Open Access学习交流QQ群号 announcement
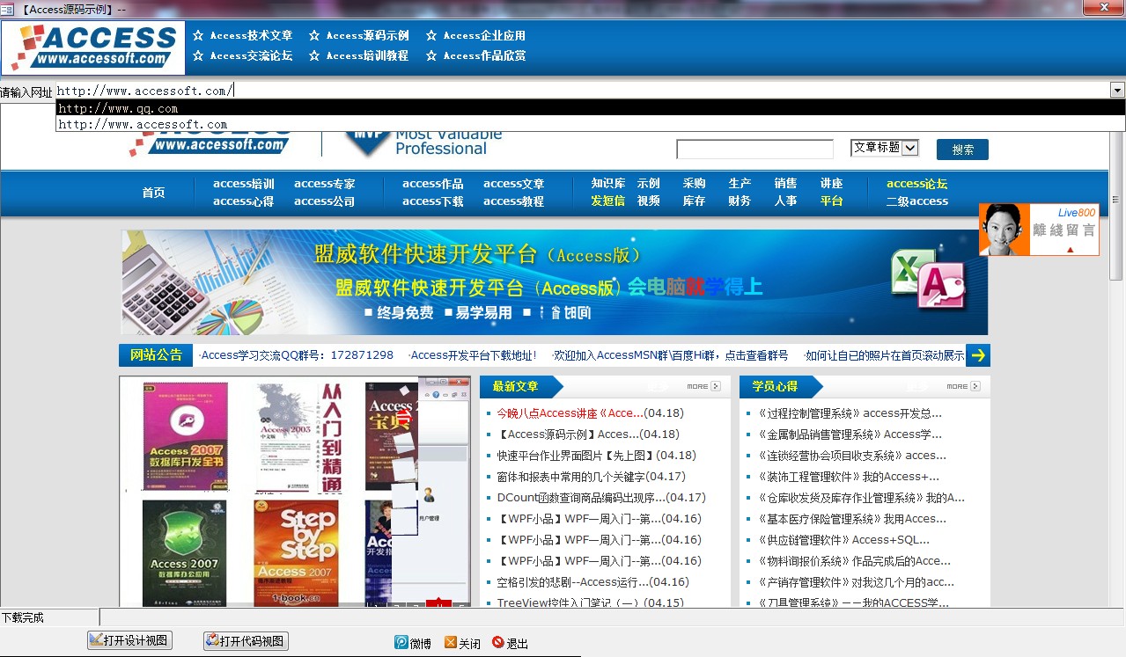Screen dimensions: 1126x657 click(x=297, y=355)
